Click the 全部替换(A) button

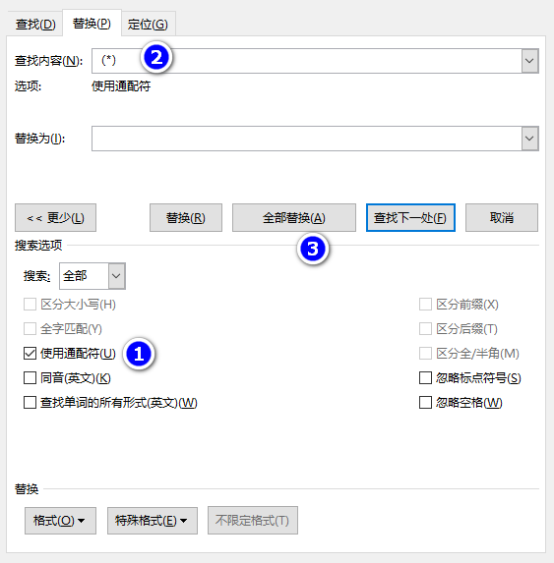[x=294, y=218]
